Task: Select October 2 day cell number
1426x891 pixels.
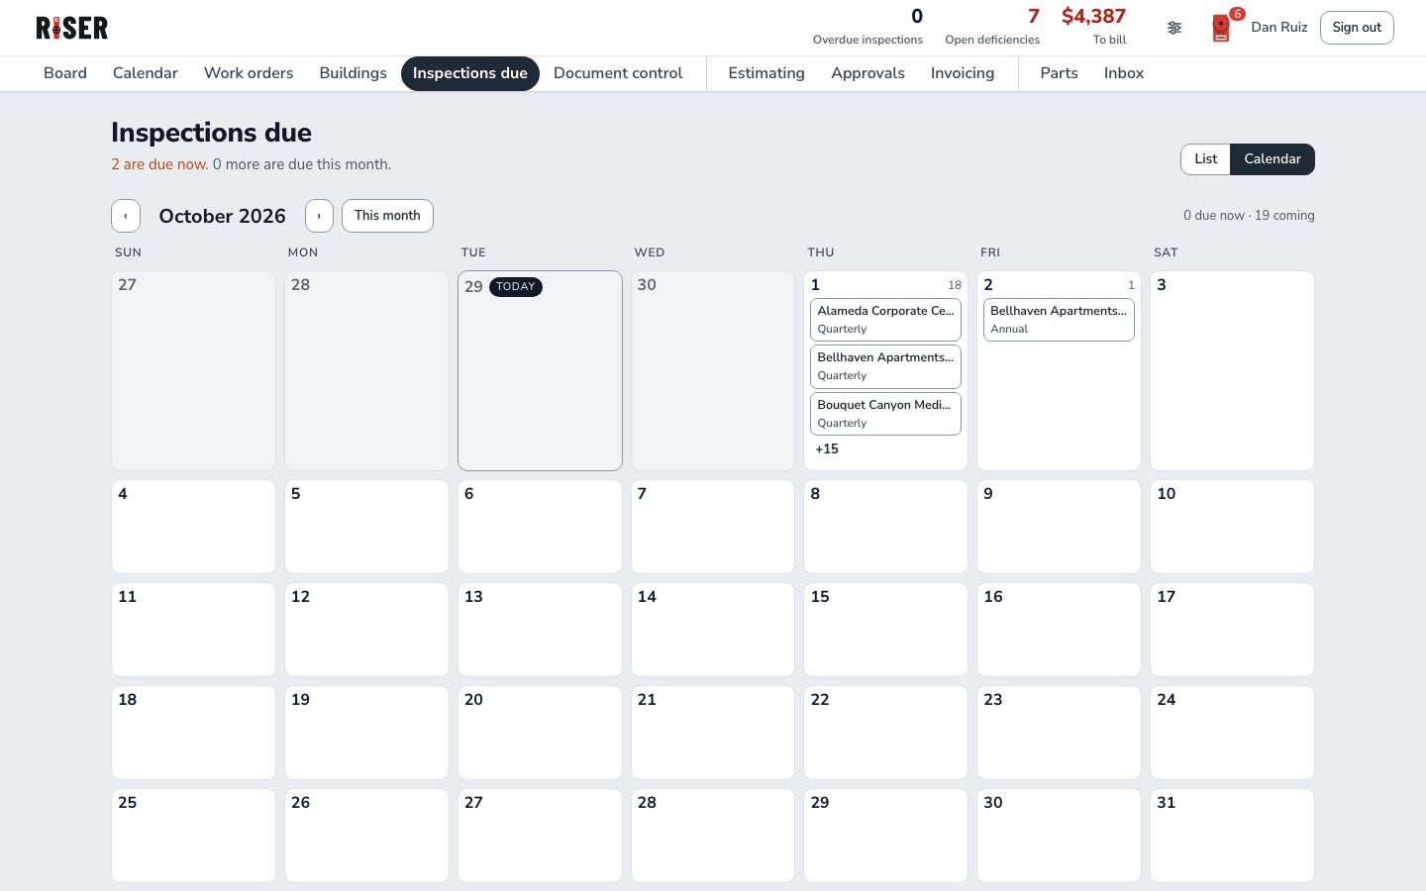Action: pyautogui.click(x=988, y=285)
